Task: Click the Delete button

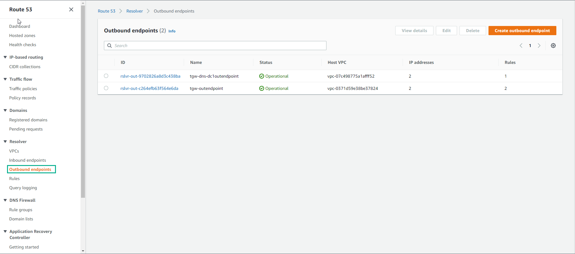Action: pyautogui.click(x=473, y=31)
